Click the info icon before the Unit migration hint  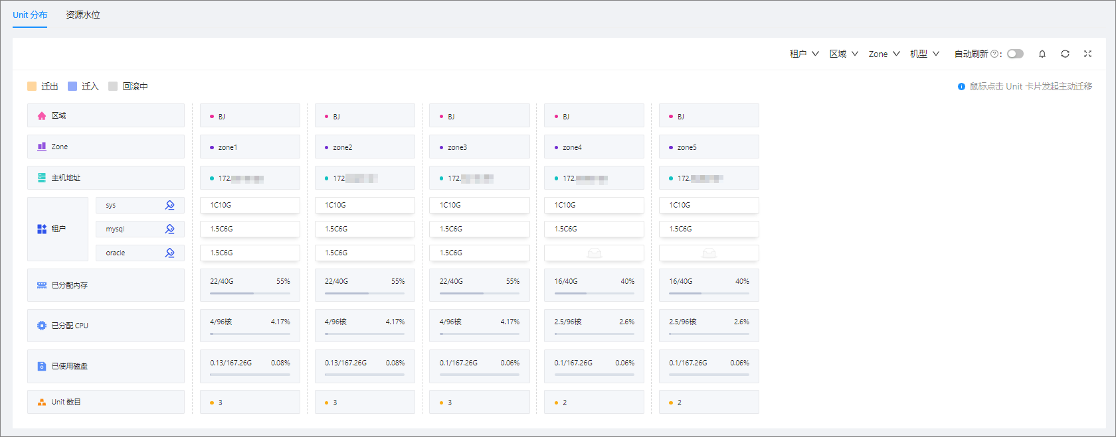[961, 86]
